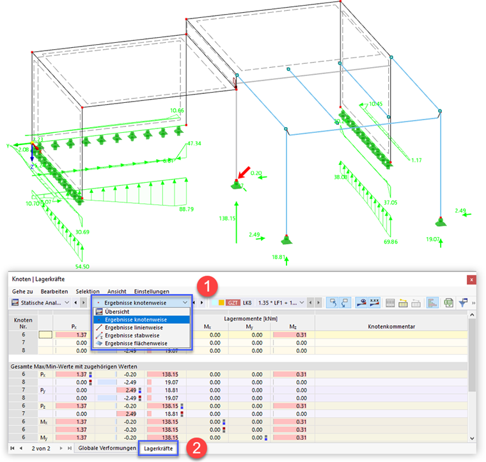This screenshot has height=462, width=486.
Task: Click the table columns settings icon
Action: point(390,303)
